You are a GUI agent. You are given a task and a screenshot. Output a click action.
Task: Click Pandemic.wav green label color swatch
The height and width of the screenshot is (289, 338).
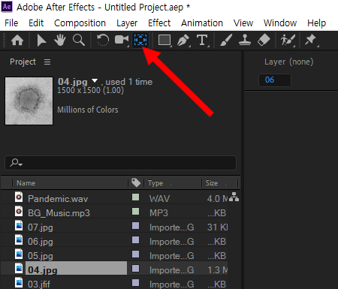(x=135, y=197)
